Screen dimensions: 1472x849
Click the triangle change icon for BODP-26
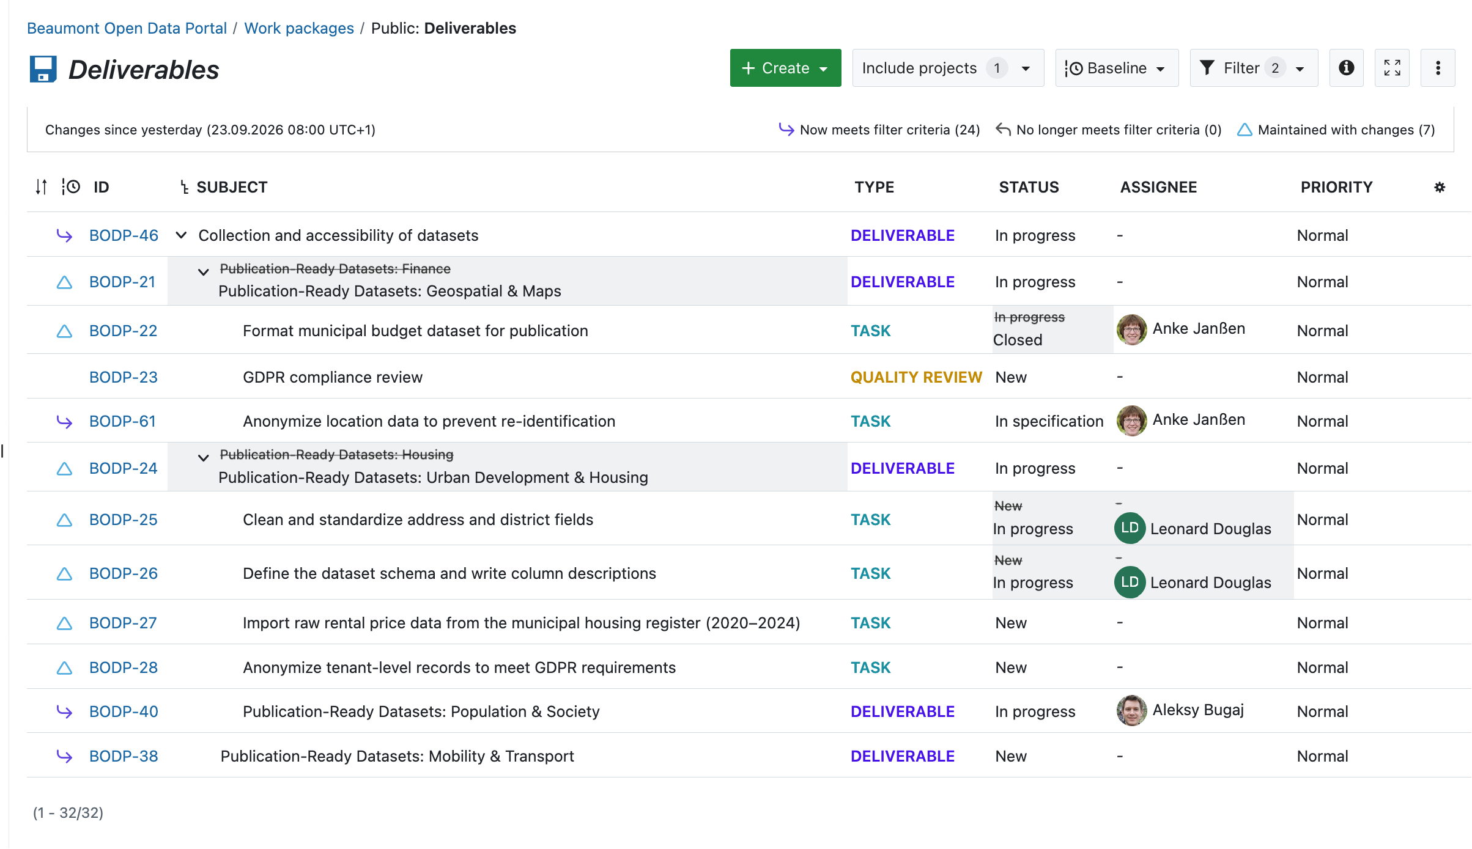(x=64, y=574)
